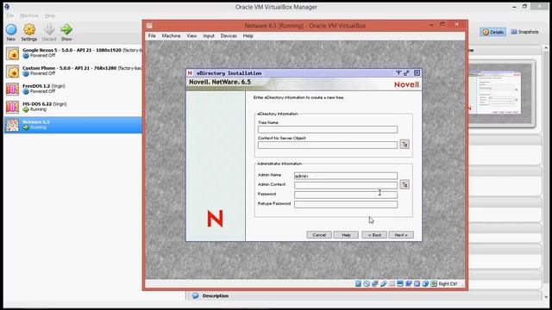Click the Netware 6.5 VM icon in list
552x310 pixels.
click(x=12, y=125)
